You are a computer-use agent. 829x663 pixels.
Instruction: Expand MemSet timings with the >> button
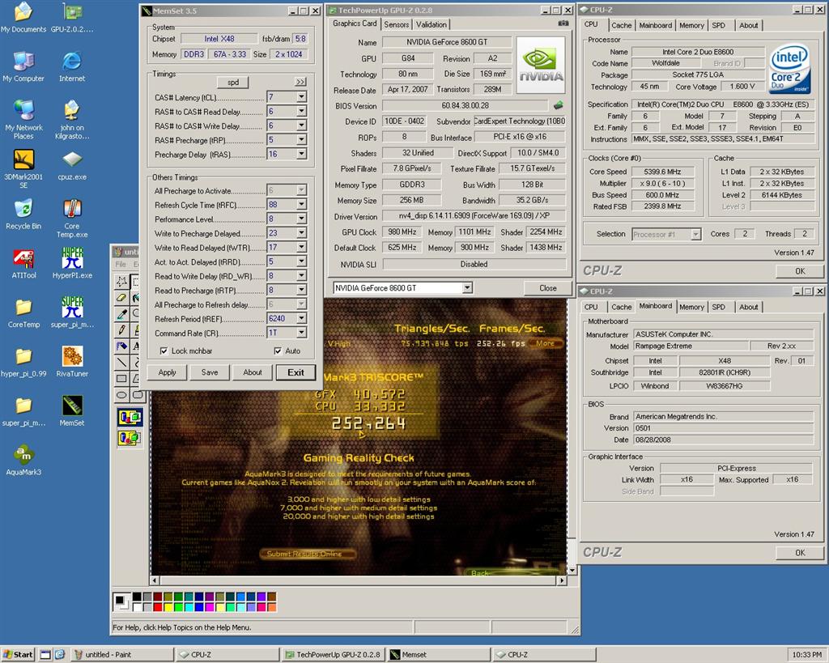[x=300, y=82]
